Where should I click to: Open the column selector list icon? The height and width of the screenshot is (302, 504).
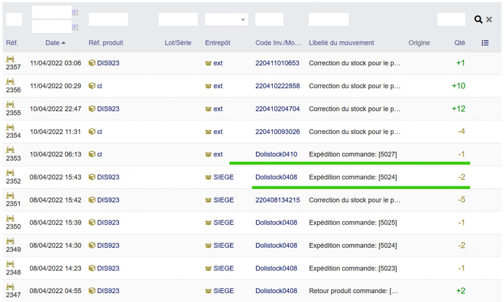click(x=485, y=43)
